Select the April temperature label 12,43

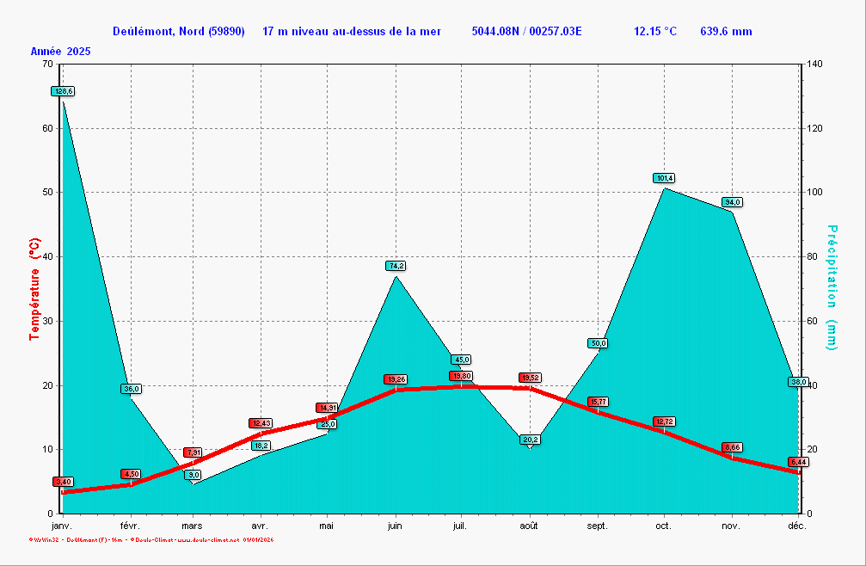260,423
